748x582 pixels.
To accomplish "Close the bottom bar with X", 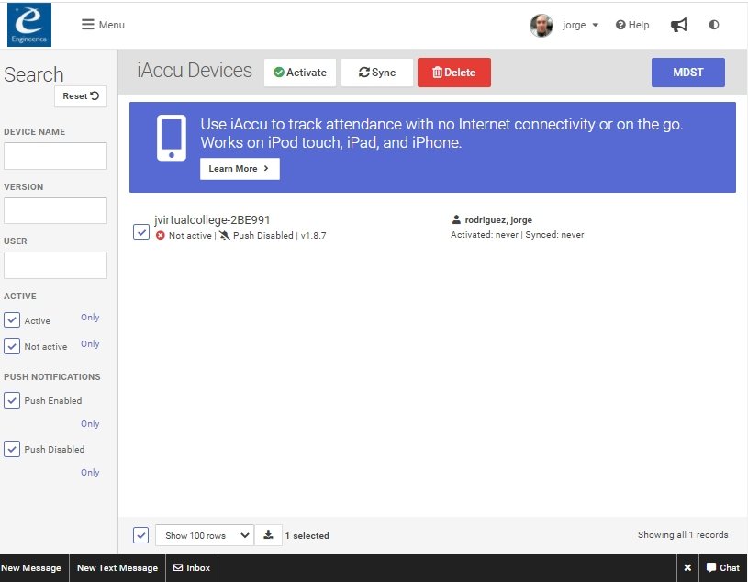I will pyautogui.click(x=687, y=568).
